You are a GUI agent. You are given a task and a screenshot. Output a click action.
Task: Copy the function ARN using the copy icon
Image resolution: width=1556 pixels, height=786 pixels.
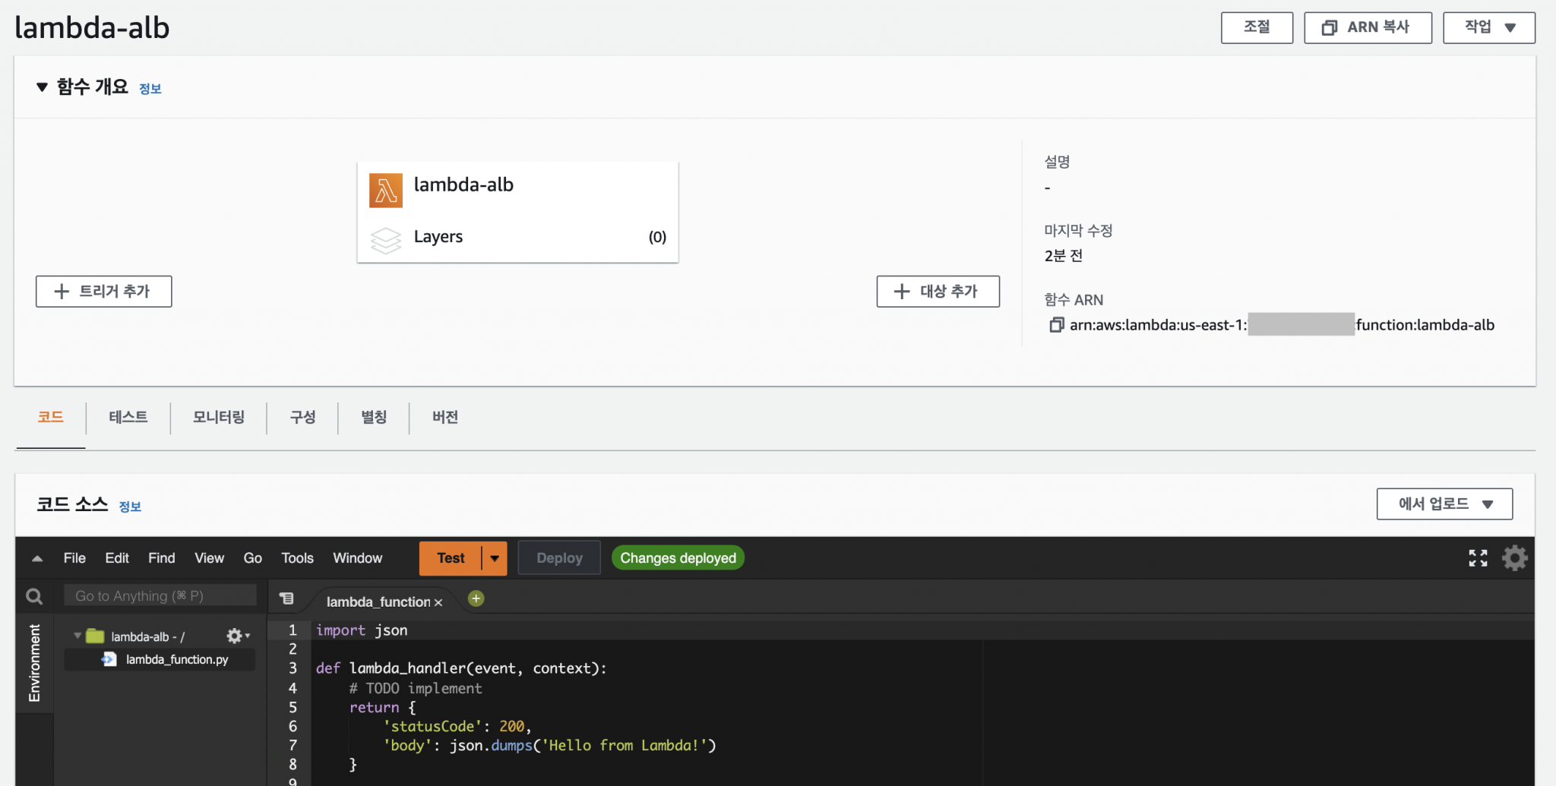pyautogui.click(x=1056, y=324)
